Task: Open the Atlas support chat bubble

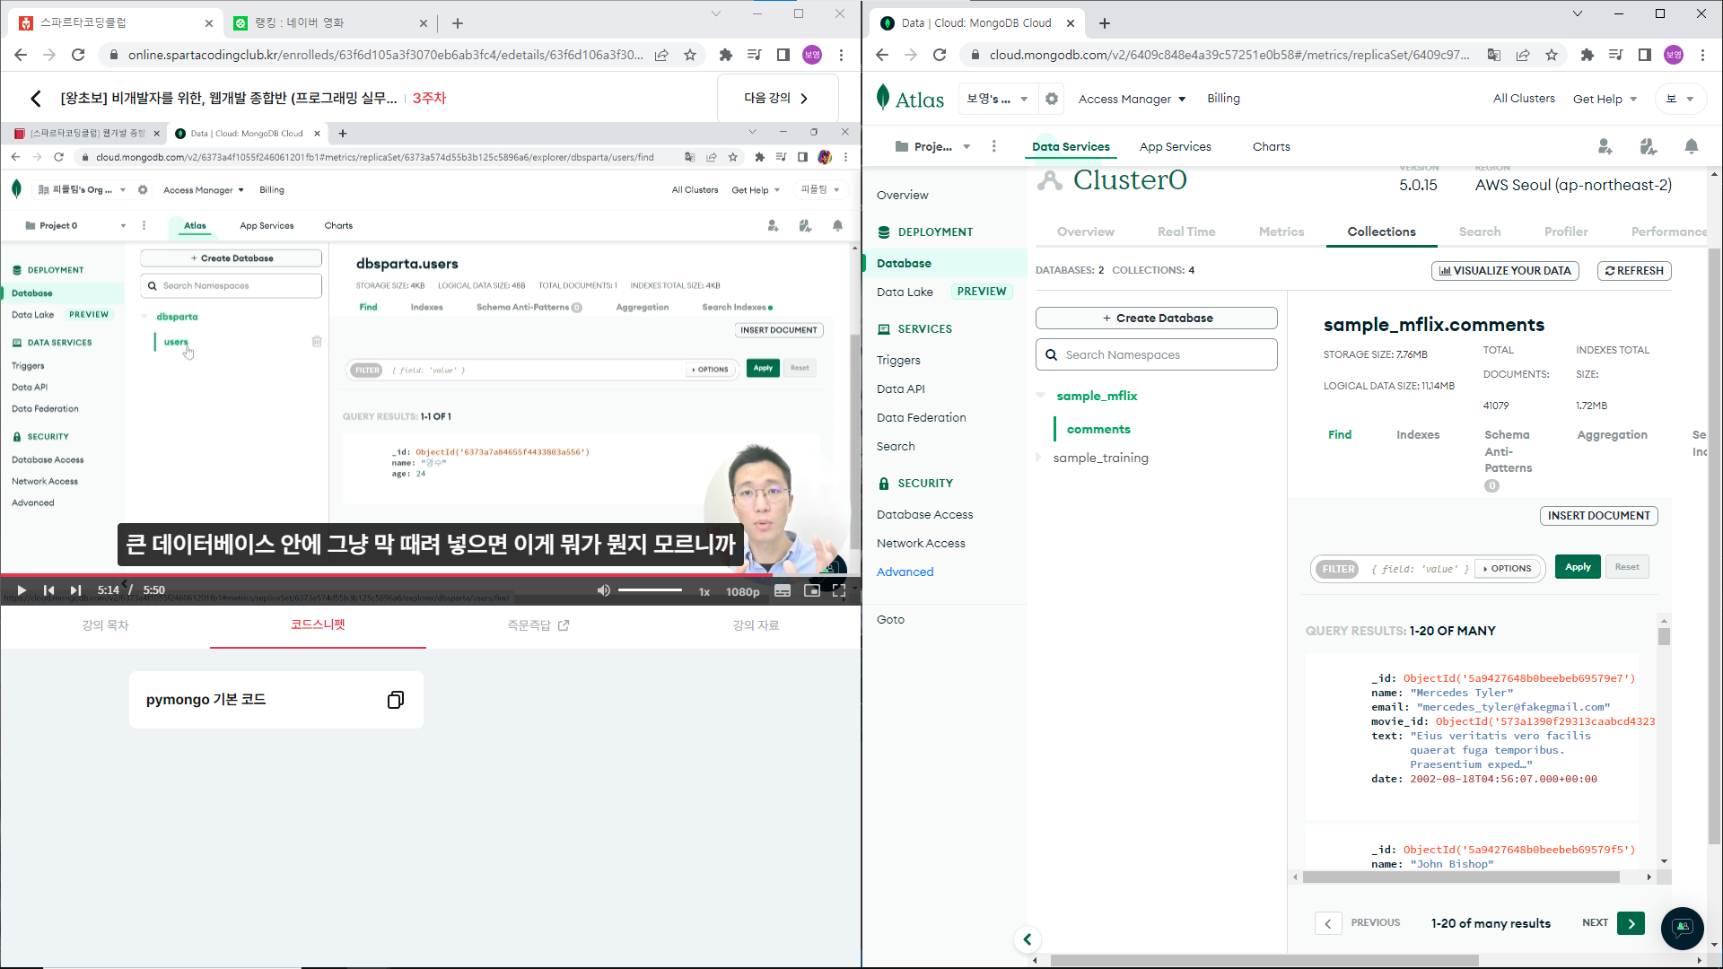Action: click(1683, 928)
